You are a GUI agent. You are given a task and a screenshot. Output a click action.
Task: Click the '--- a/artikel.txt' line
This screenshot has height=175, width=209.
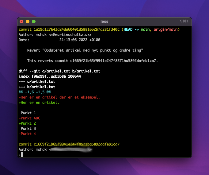tap(37, 81)
